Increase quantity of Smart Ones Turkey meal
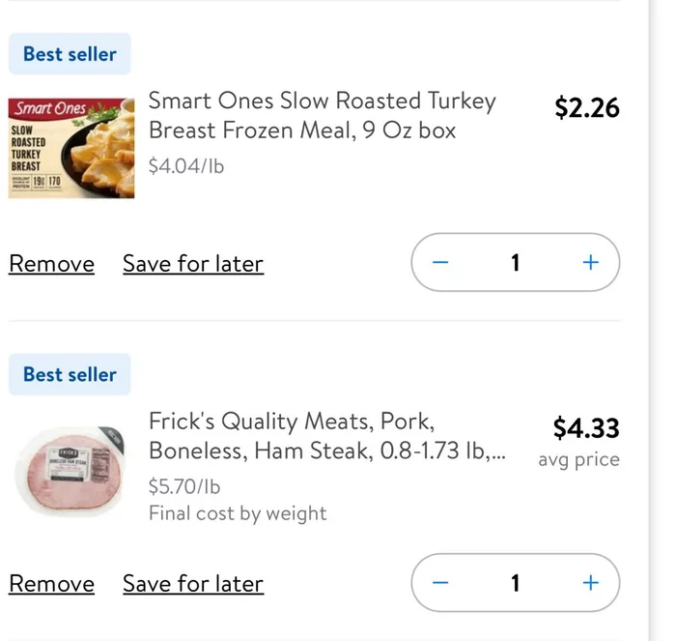This screenshot has width=676, height=641. (x=590, y=263)
